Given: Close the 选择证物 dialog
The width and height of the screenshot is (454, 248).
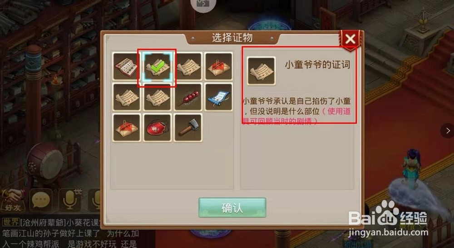Looking at the screenshot, I should point(350,39).
